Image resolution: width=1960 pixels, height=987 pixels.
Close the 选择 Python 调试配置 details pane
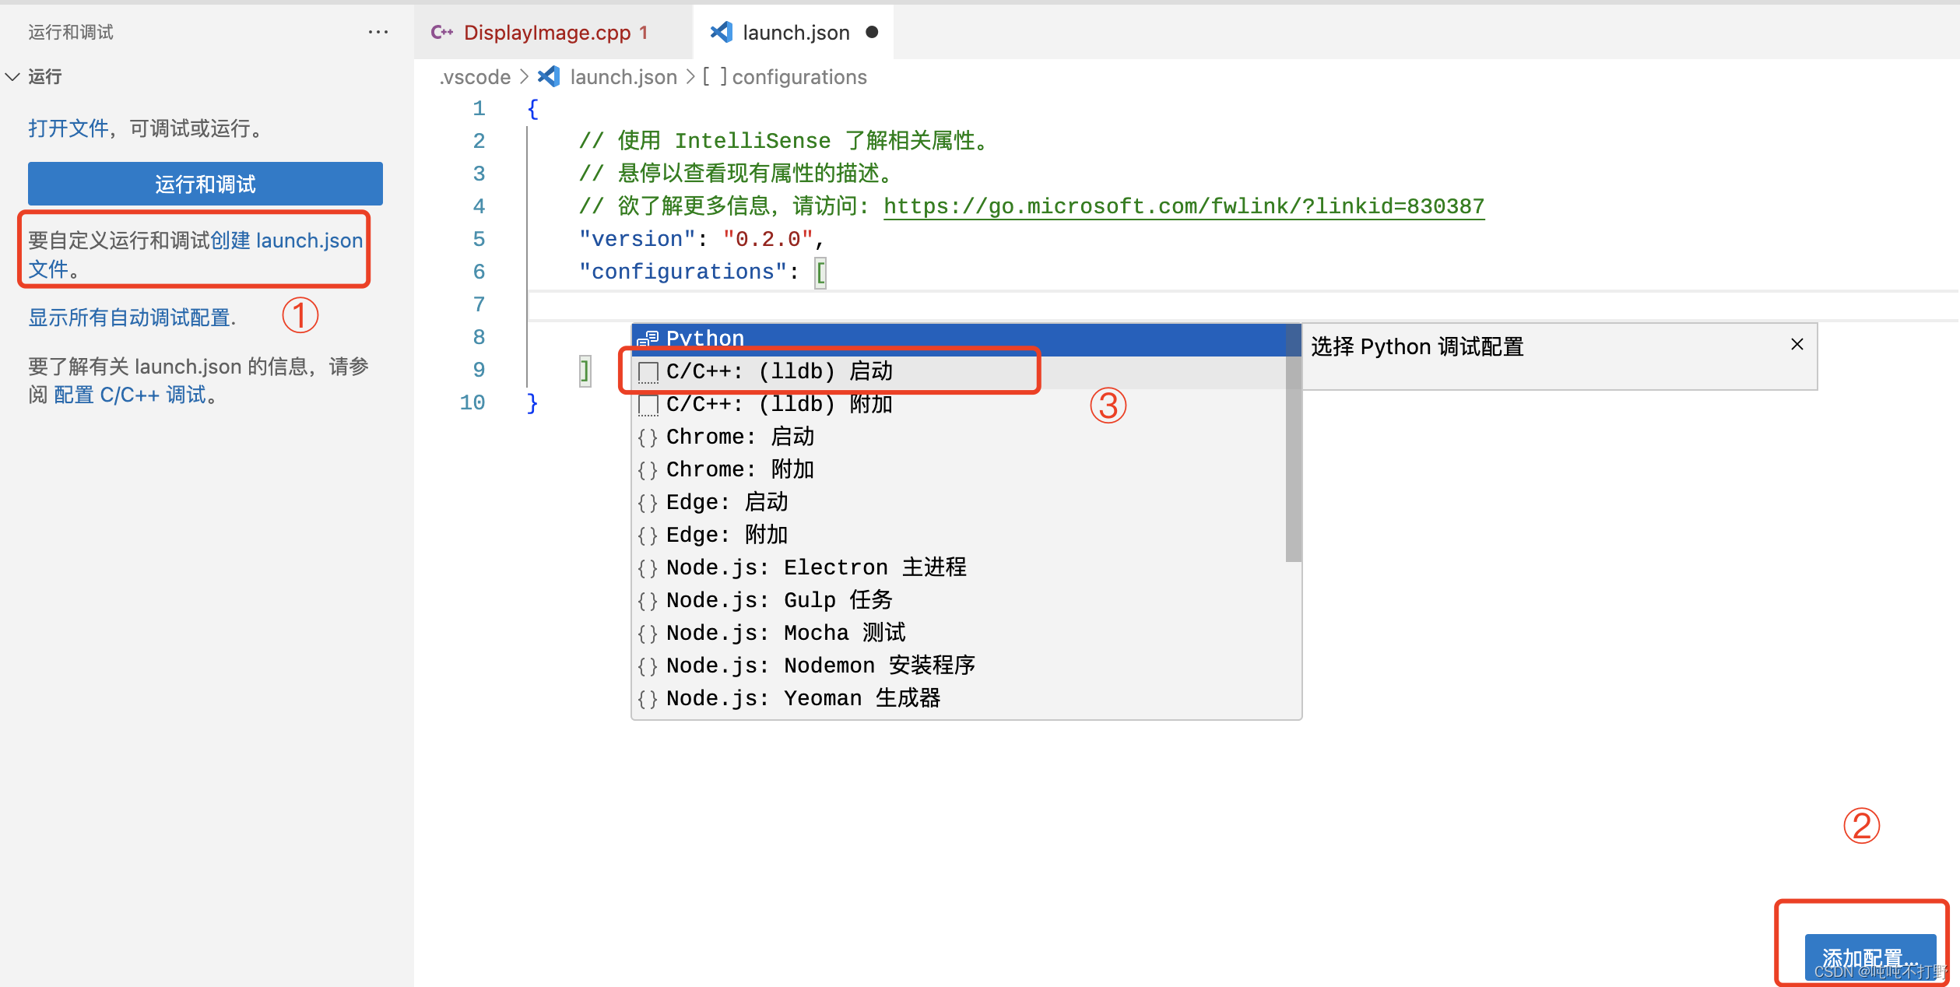[x=1797, y=344]
